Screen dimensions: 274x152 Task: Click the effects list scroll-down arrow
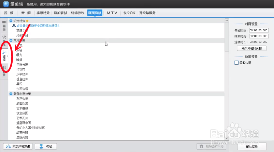point(227,138)
